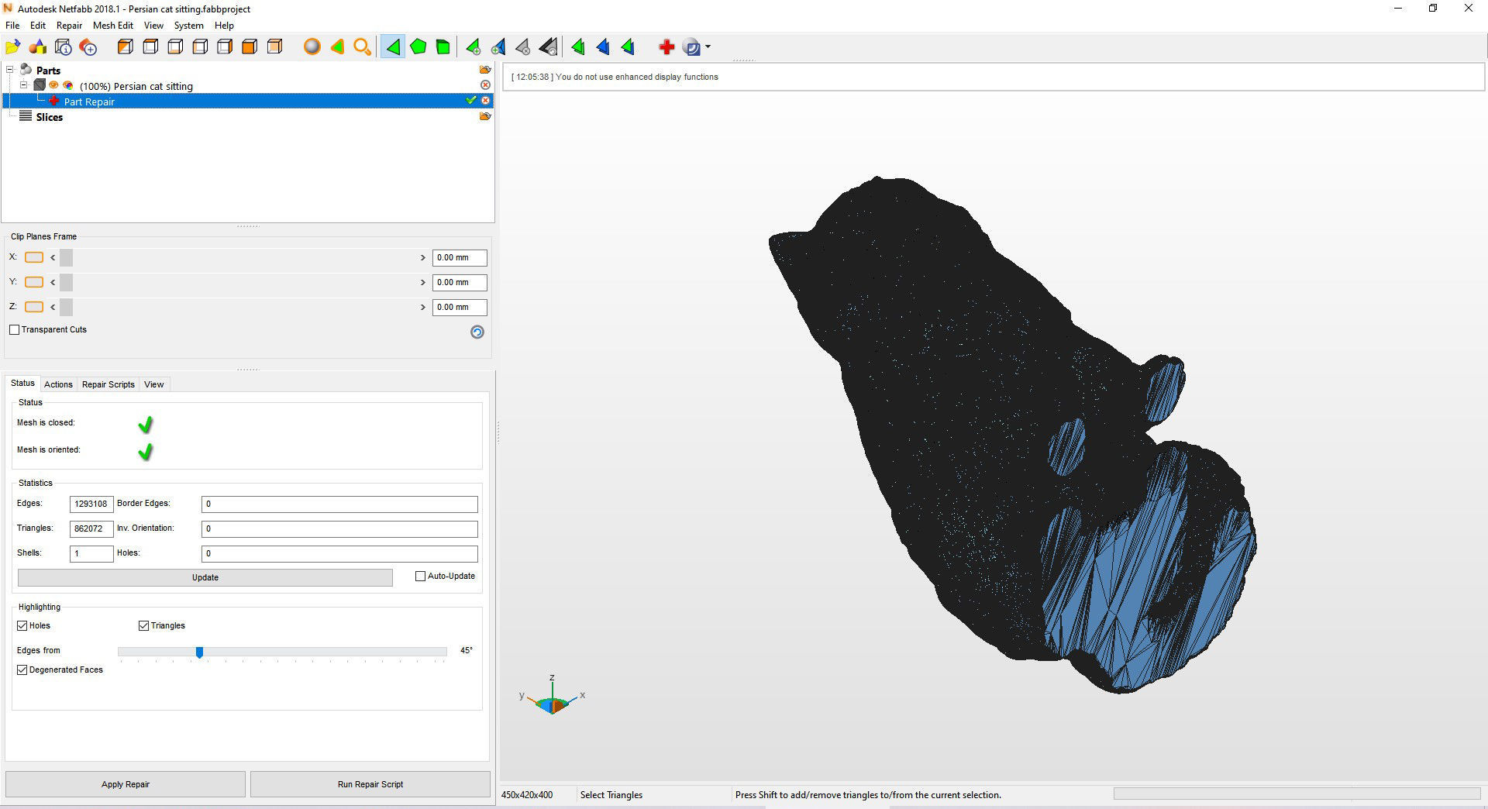This screenshot has height=809, width=1488.
Task: Toggle the Z clip plane button
Action: [34, 307]
